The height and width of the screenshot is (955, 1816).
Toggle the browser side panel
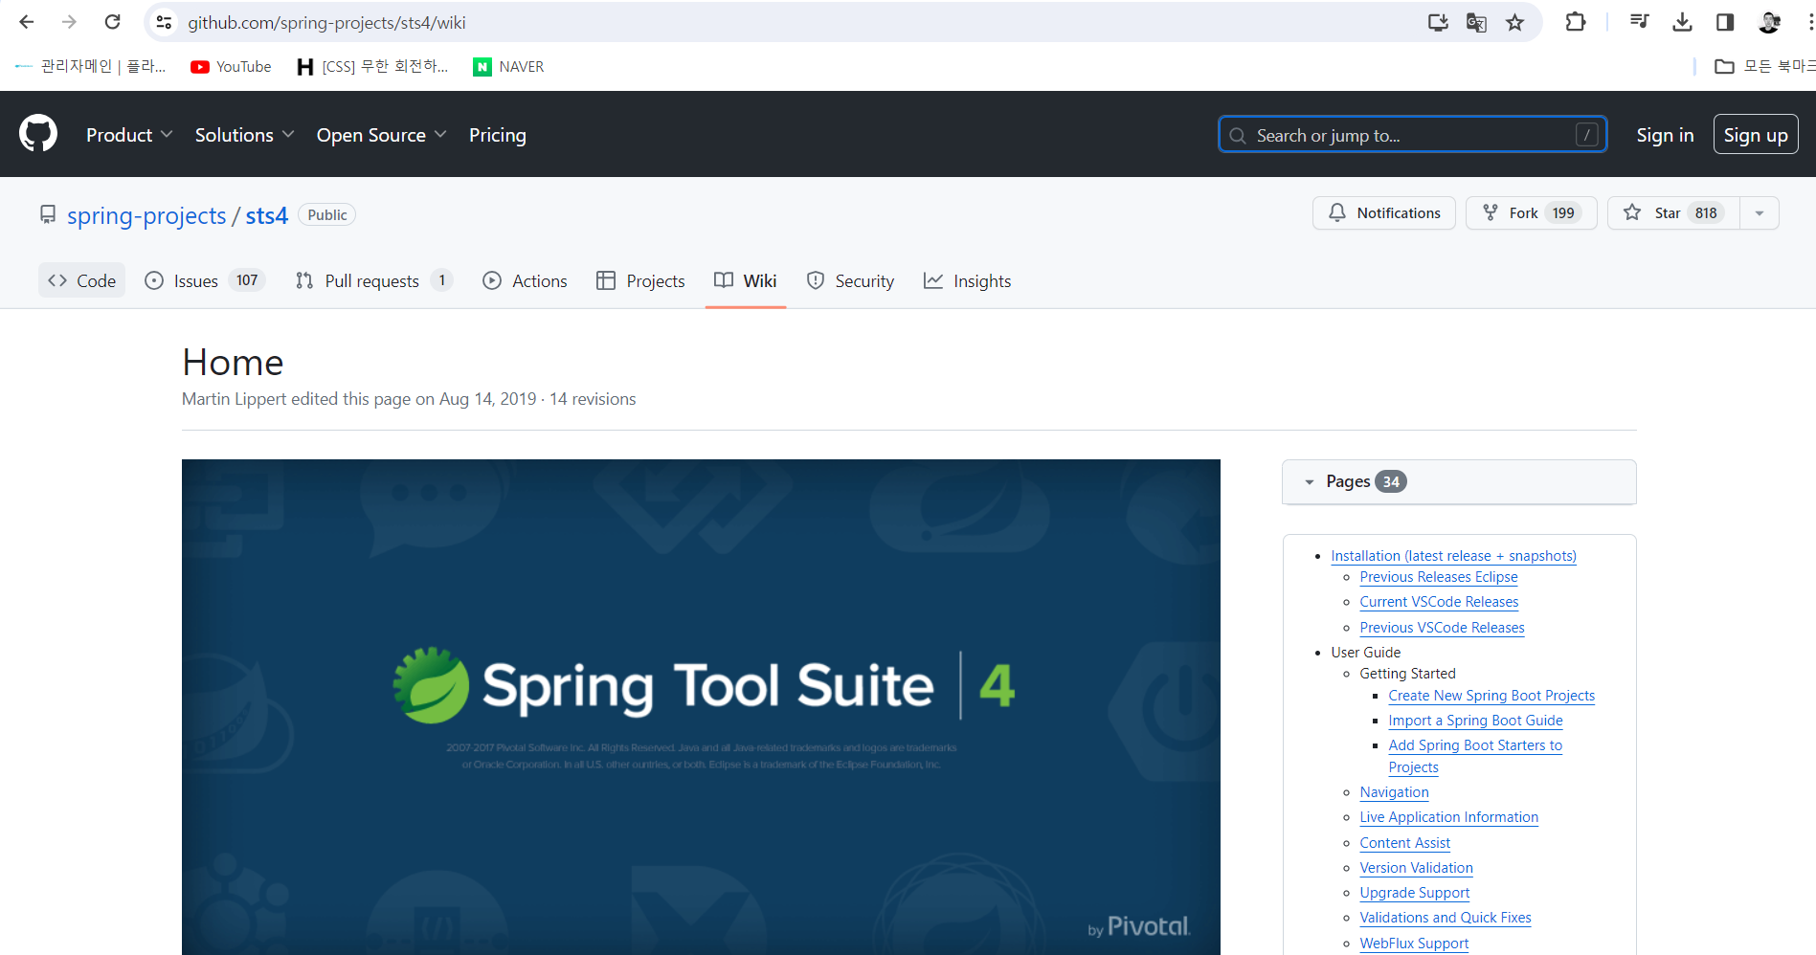(x=1725, y=21)
